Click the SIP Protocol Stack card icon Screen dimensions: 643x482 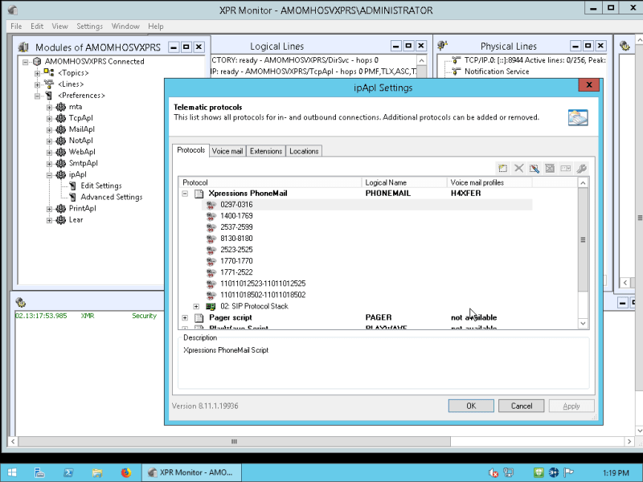click(x=211, y=306)
